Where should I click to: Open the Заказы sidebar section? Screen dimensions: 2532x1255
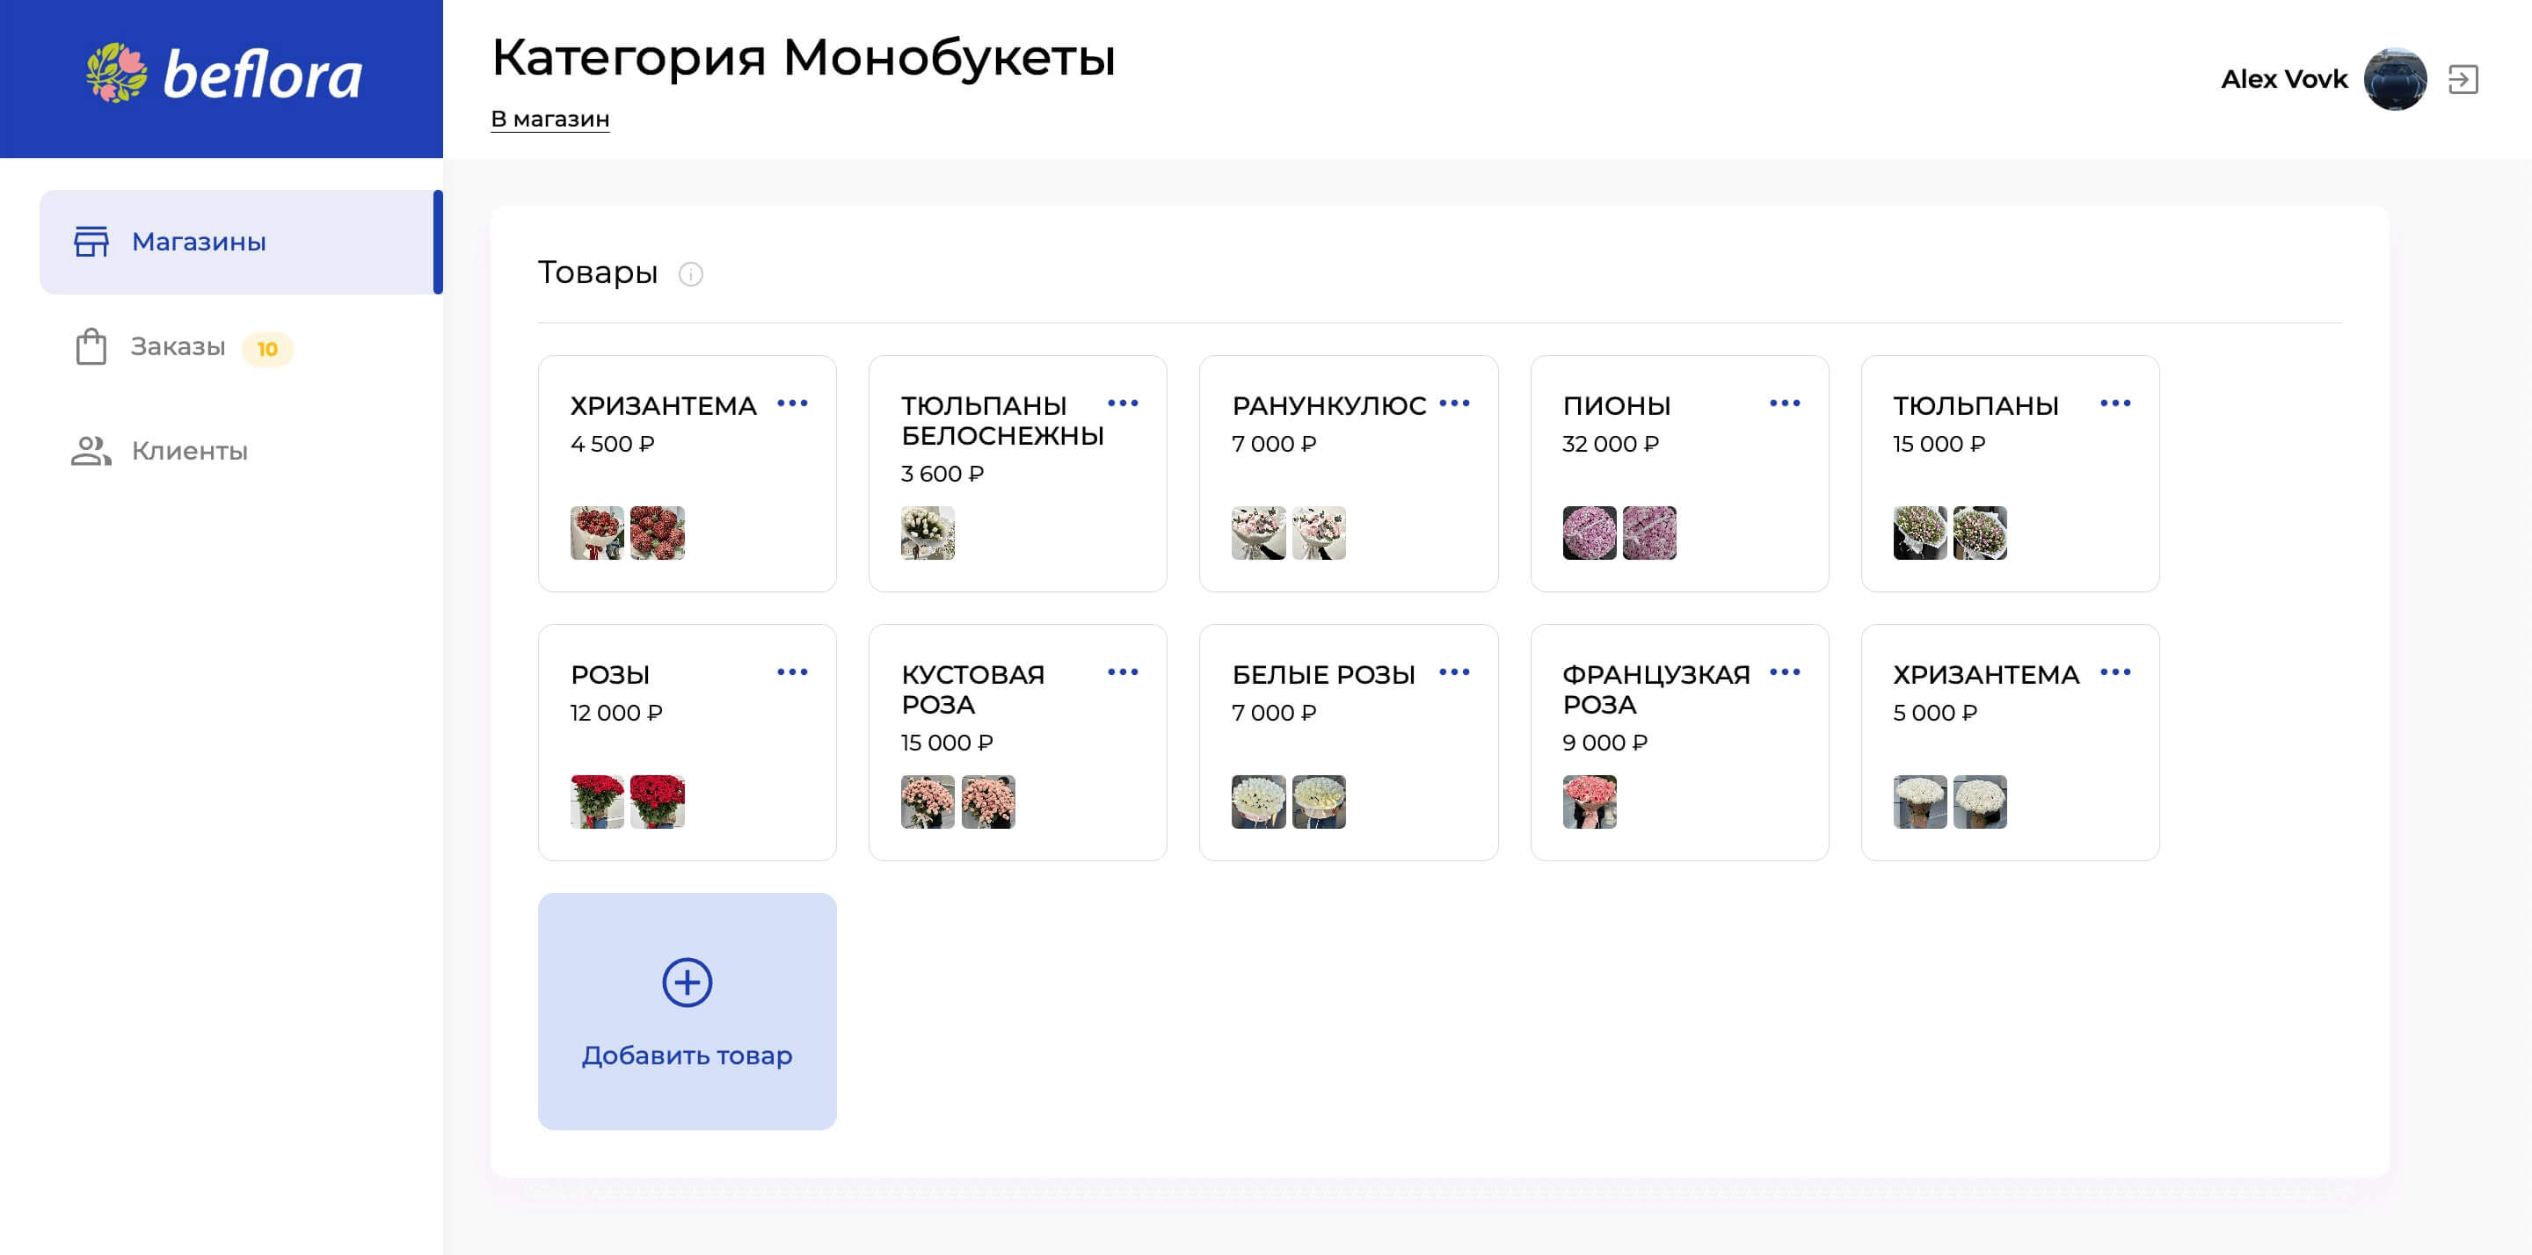point(177,347)
